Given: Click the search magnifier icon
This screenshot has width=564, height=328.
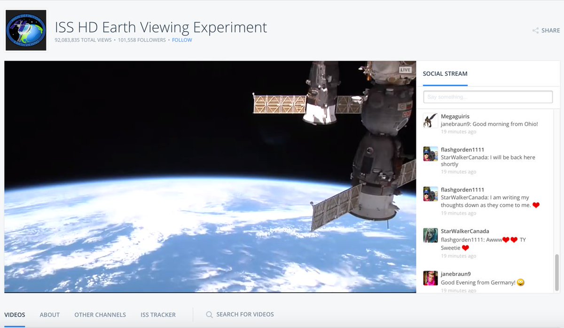Looking at the screenshot, I should tap(209, 314).
